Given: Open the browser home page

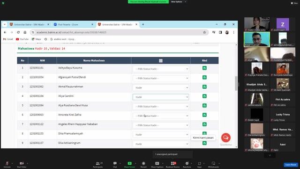Looking at the screenshot, I should click(x=25, y=32).
